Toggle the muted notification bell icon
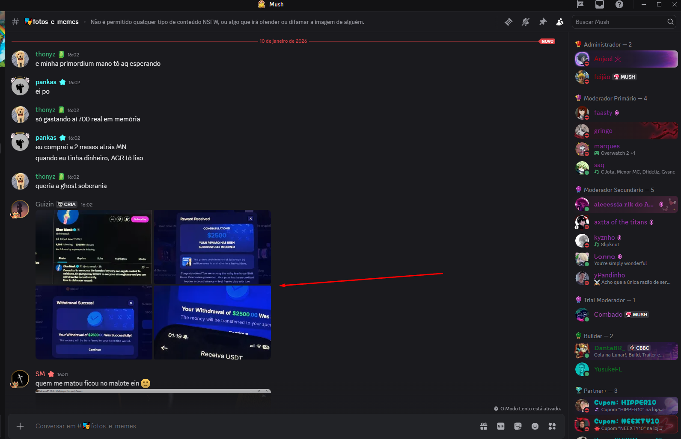681x439 pixels. pos(526,22)
